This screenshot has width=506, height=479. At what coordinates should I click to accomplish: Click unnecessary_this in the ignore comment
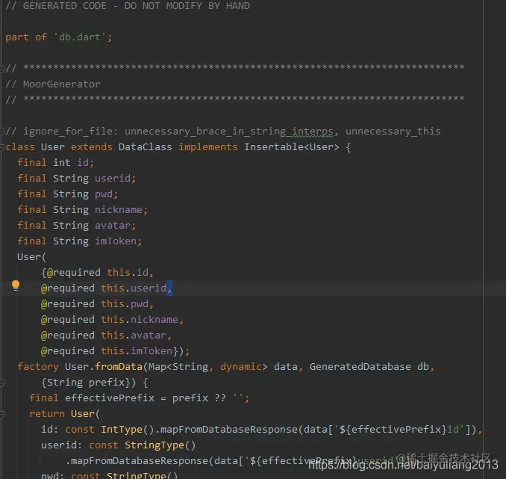(x=393, y=132)
